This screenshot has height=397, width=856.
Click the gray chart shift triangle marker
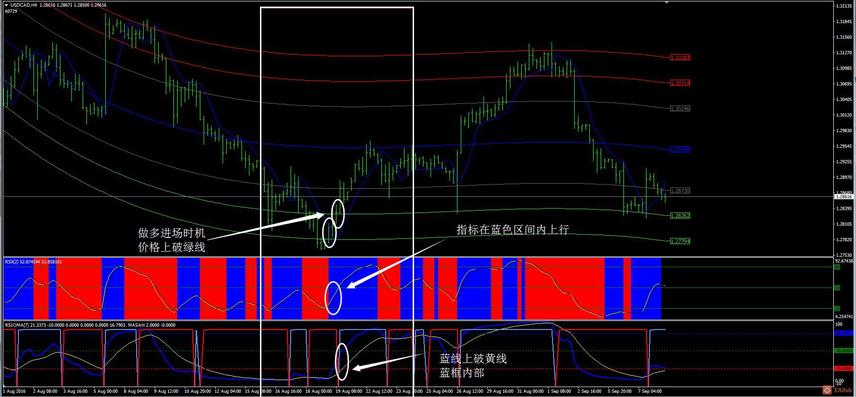pyautogui.click(x=667, y=2)
